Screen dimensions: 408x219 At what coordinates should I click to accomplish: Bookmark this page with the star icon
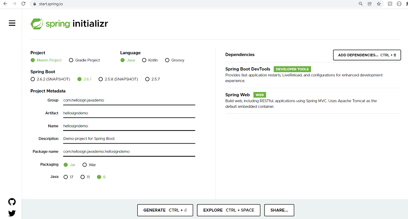[x=379, y=4]
